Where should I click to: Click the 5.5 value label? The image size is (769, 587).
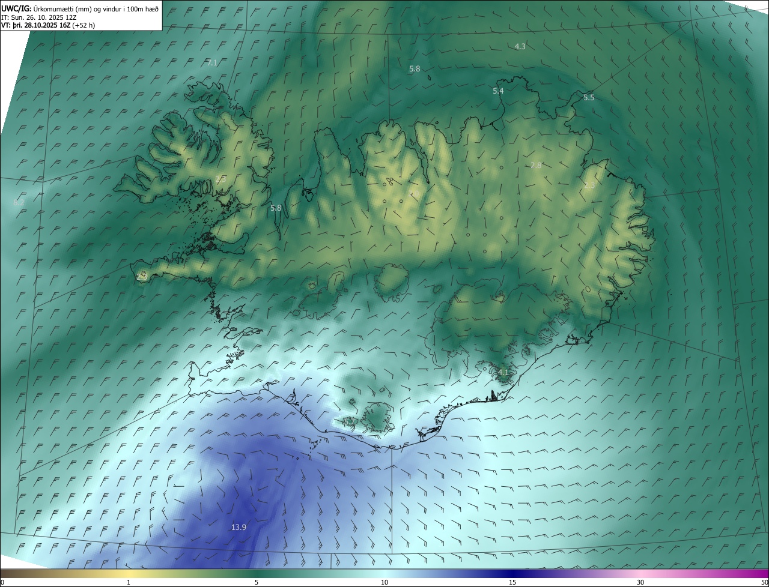pyautogui.click(x=589, y=97)
